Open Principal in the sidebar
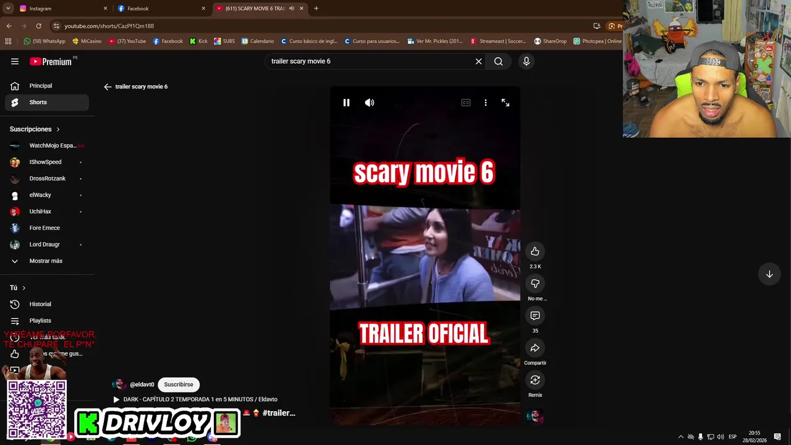This screenshot has width=791, height=445. click(x=47, y=86)
